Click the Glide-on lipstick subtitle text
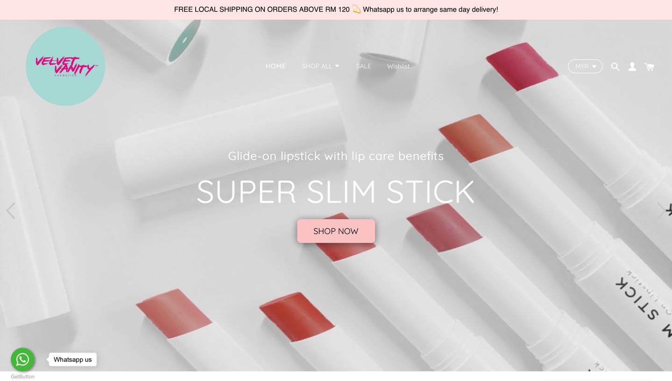Screen dimensions: 672x381 [336, 156]
